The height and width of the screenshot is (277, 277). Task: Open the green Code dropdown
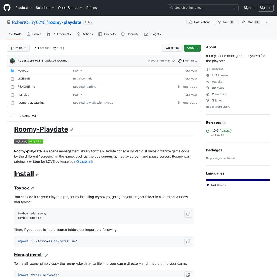[x=193, y=48]
